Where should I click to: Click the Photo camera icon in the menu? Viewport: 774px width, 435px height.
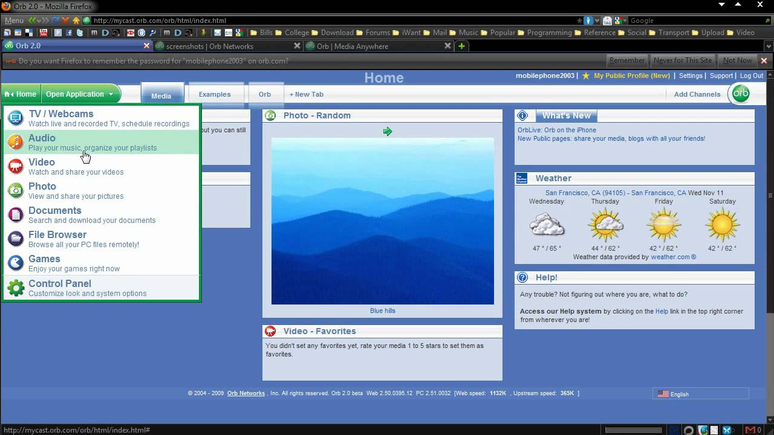coord(16,190)
